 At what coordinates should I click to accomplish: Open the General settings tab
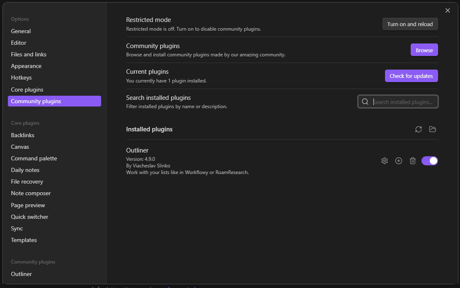pyautogui.click(x=21, y=31)
